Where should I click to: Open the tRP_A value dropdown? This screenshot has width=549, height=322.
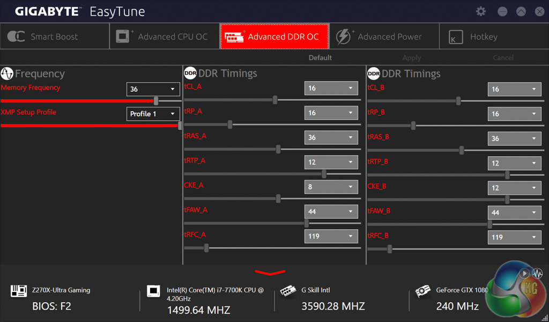pos(331,113)
